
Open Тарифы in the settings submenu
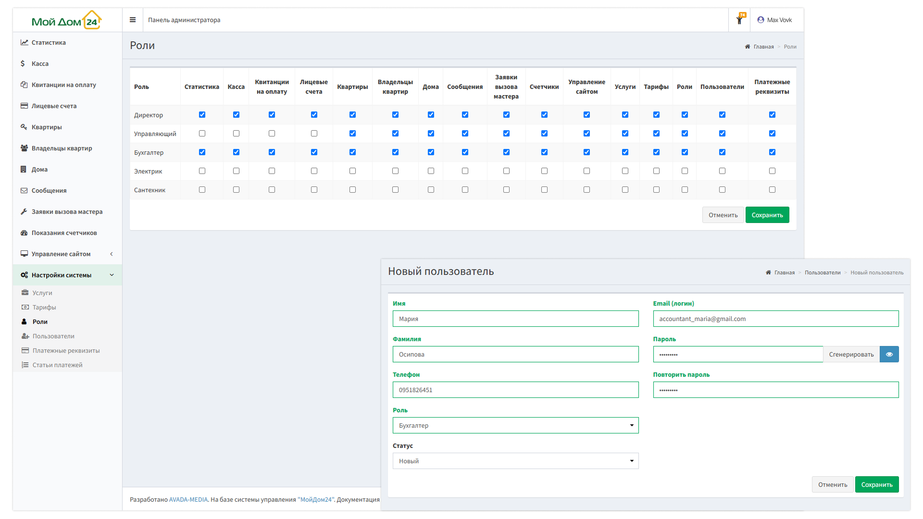[44, 307]
